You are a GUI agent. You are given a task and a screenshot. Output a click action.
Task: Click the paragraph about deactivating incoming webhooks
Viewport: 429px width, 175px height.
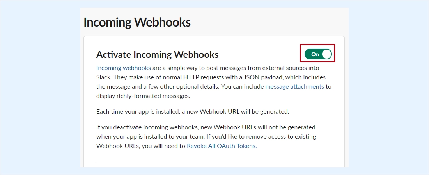[206, 136]
